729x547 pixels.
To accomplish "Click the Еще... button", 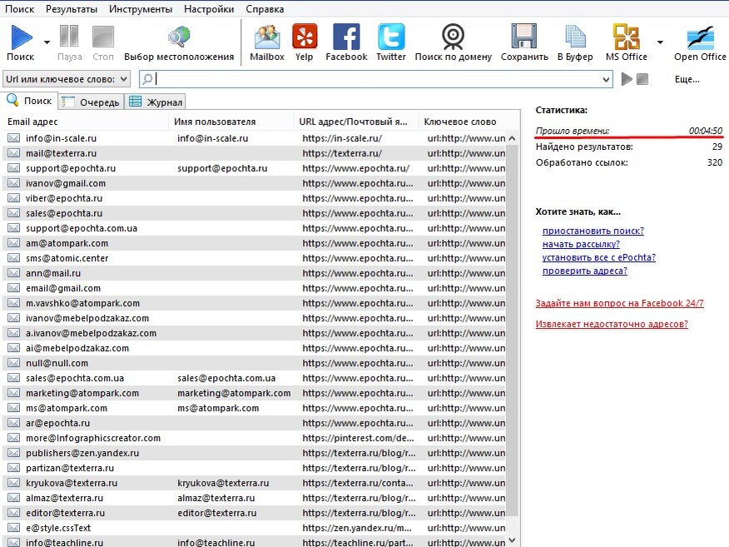I will tap(687, 79).
